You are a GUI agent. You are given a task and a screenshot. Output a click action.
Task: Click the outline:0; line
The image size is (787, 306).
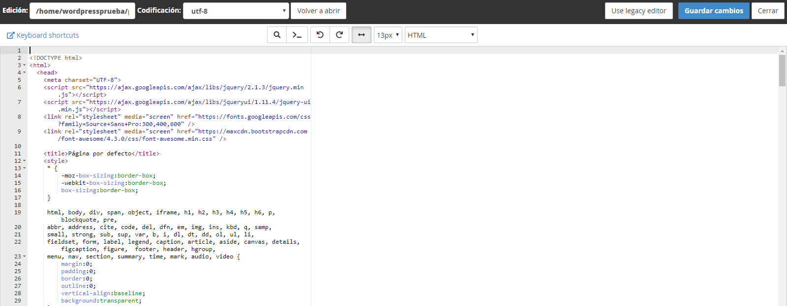click(79, 286)
